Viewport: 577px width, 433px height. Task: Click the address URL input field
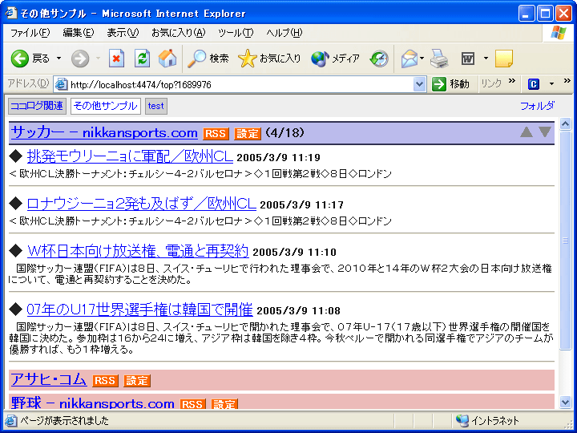click(x=240, y=85)
